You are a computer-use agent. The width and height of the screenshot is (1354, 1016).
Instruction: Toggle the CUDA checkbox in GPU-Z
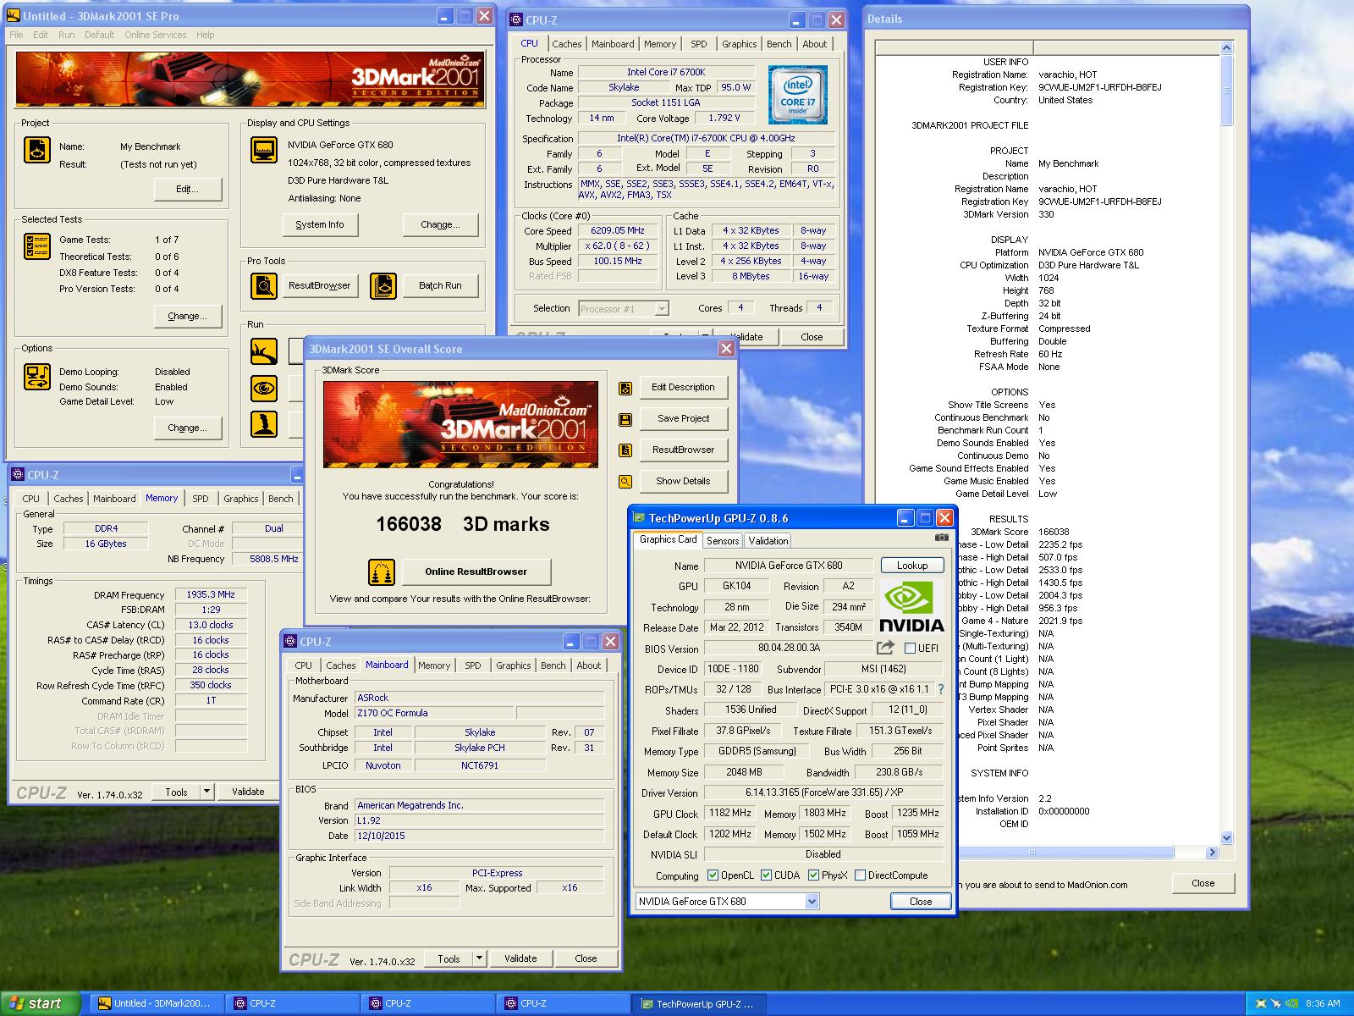click(x=766, y=875)
